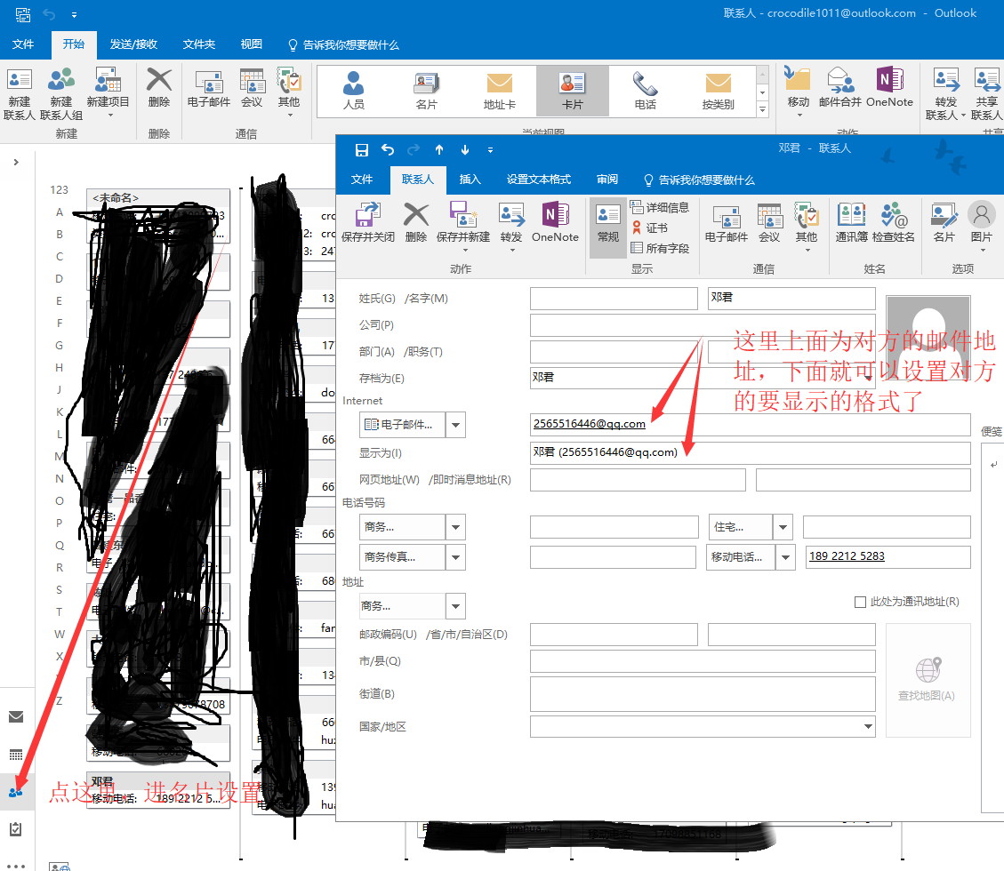Go to the Mail module
This screenshot has width=1004, height=871.
tap(16, 716)
